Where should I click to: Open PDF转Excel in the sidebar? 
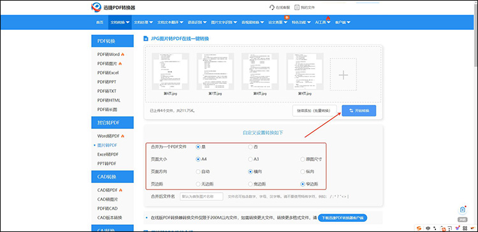pos(108,72)
